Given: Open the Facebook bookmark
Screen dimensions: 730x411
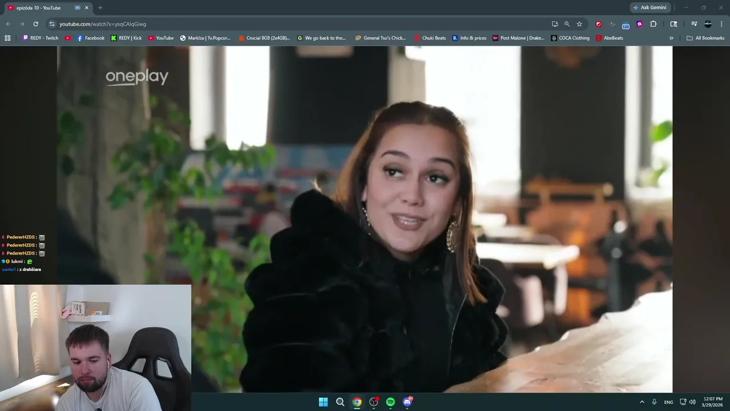Looking at the screenshot, I should [91, 38].
